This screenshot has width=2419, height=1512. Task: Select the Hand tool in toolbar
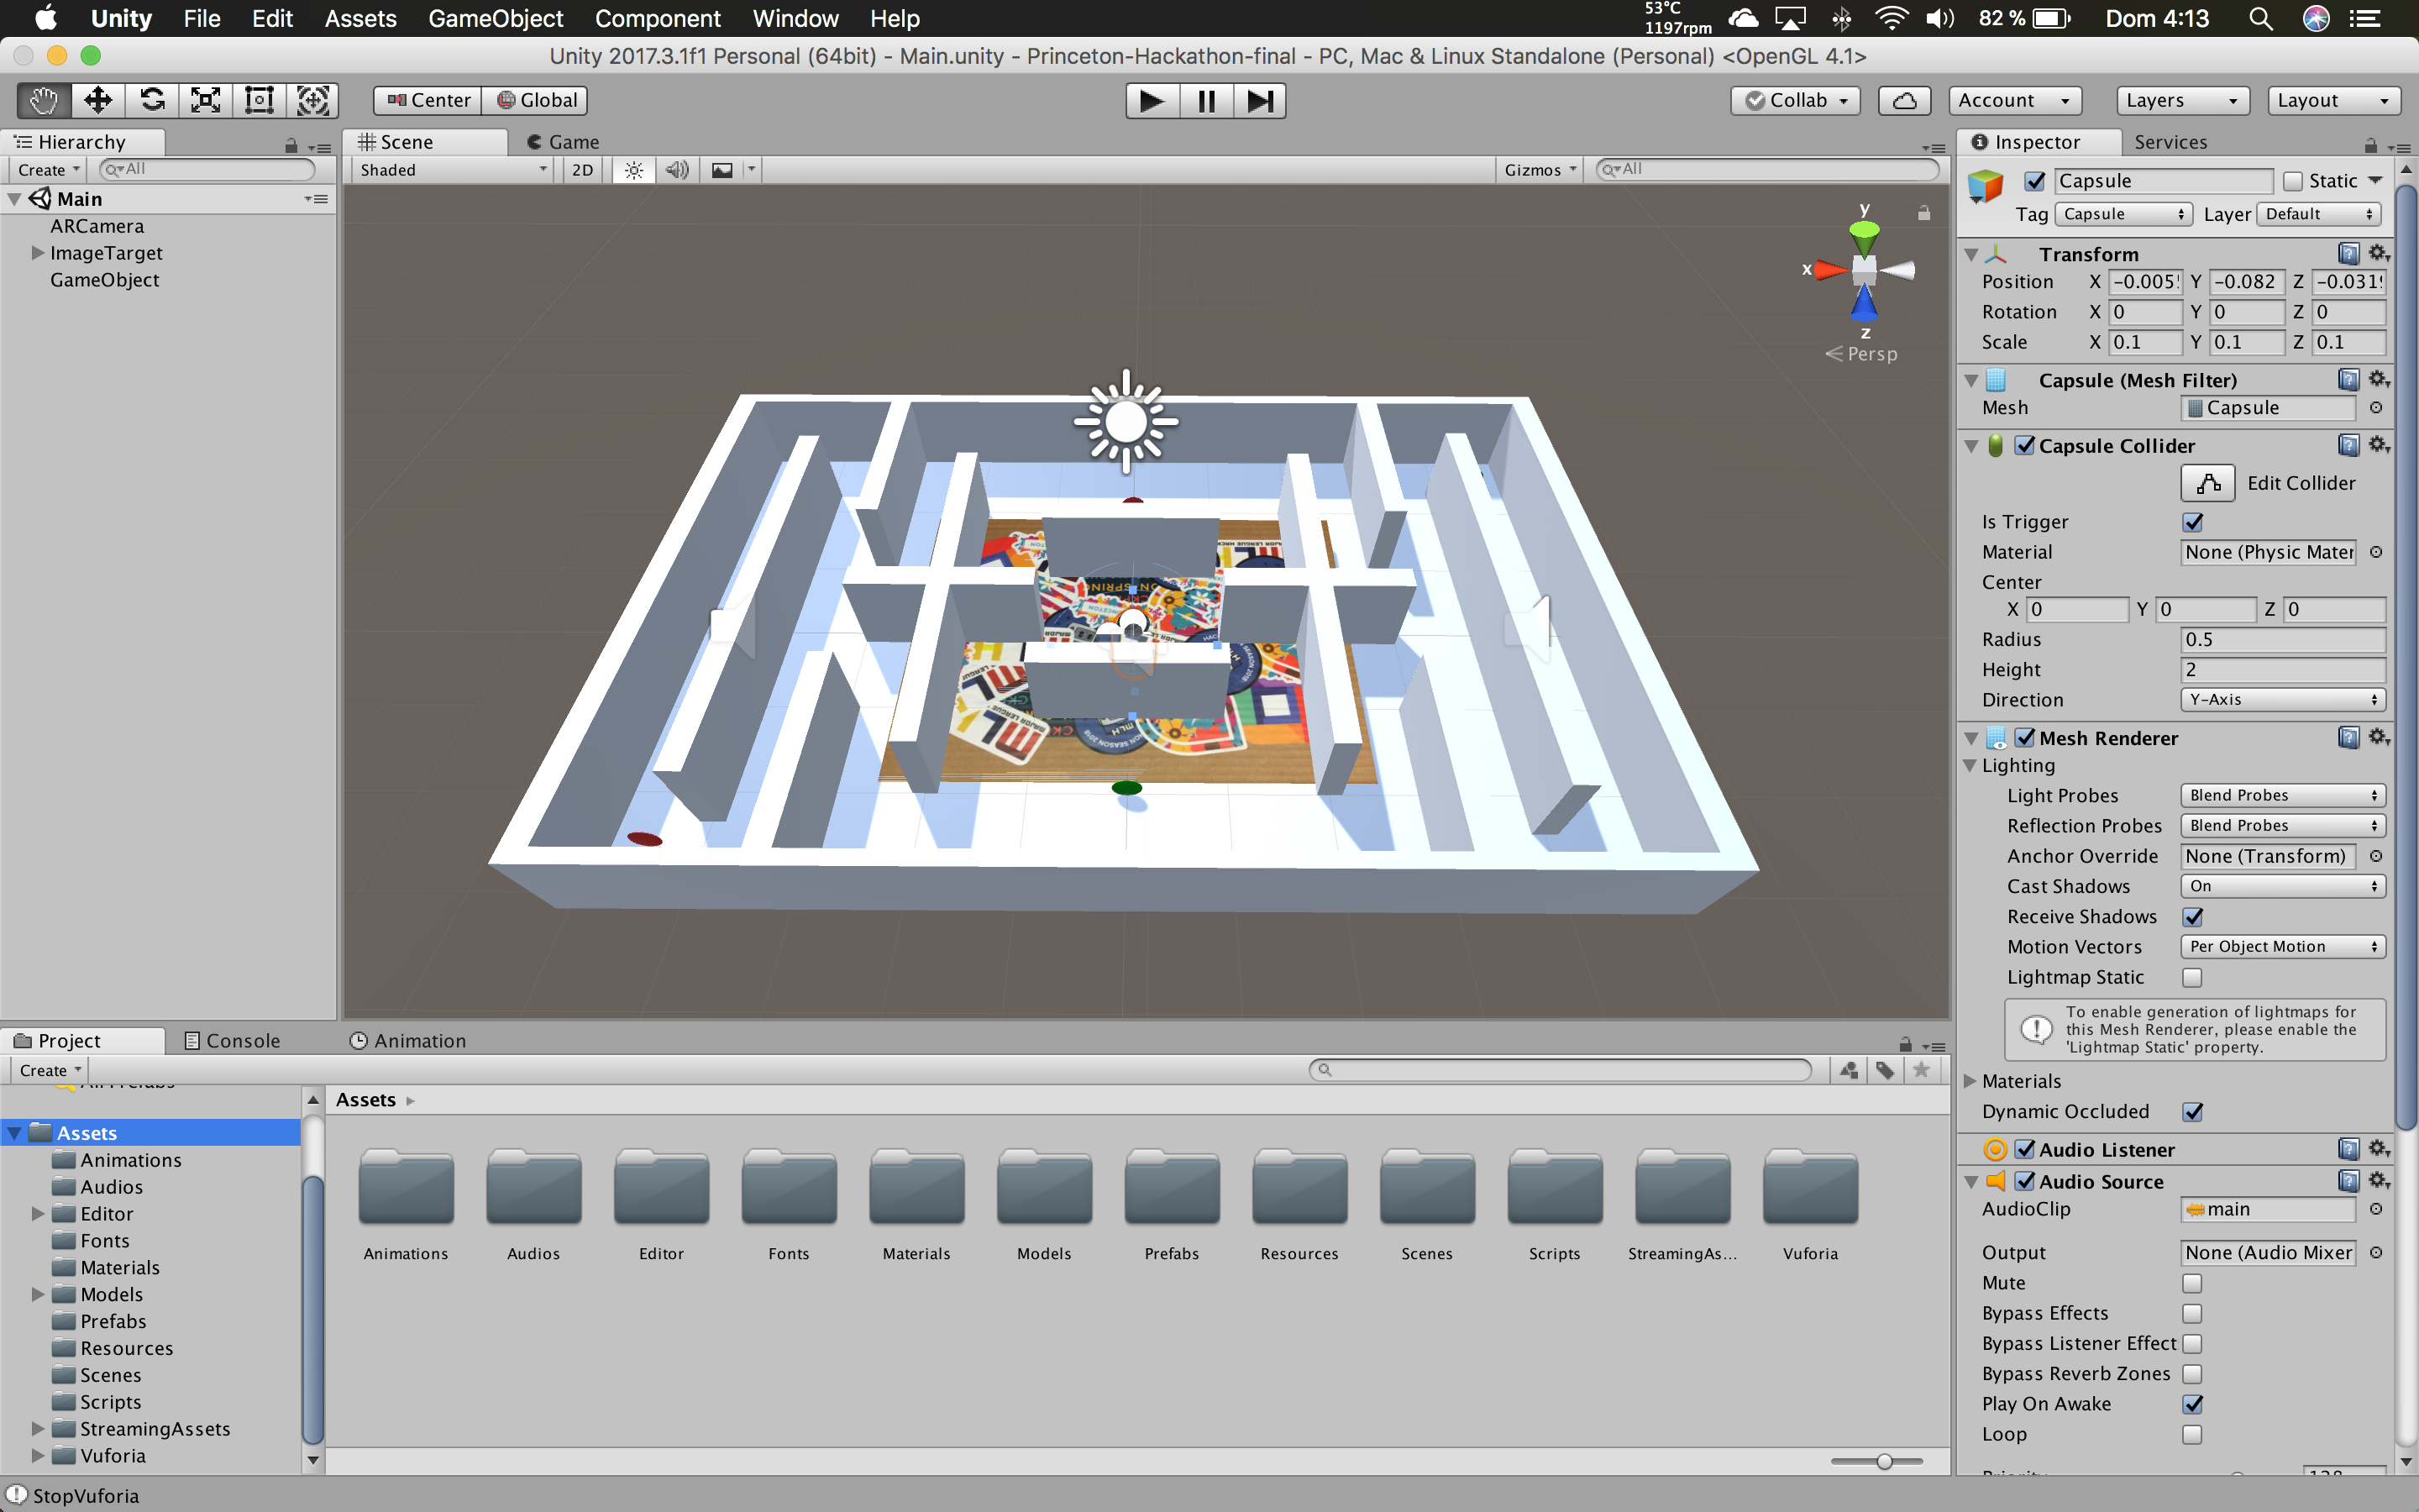click(44, 100)
